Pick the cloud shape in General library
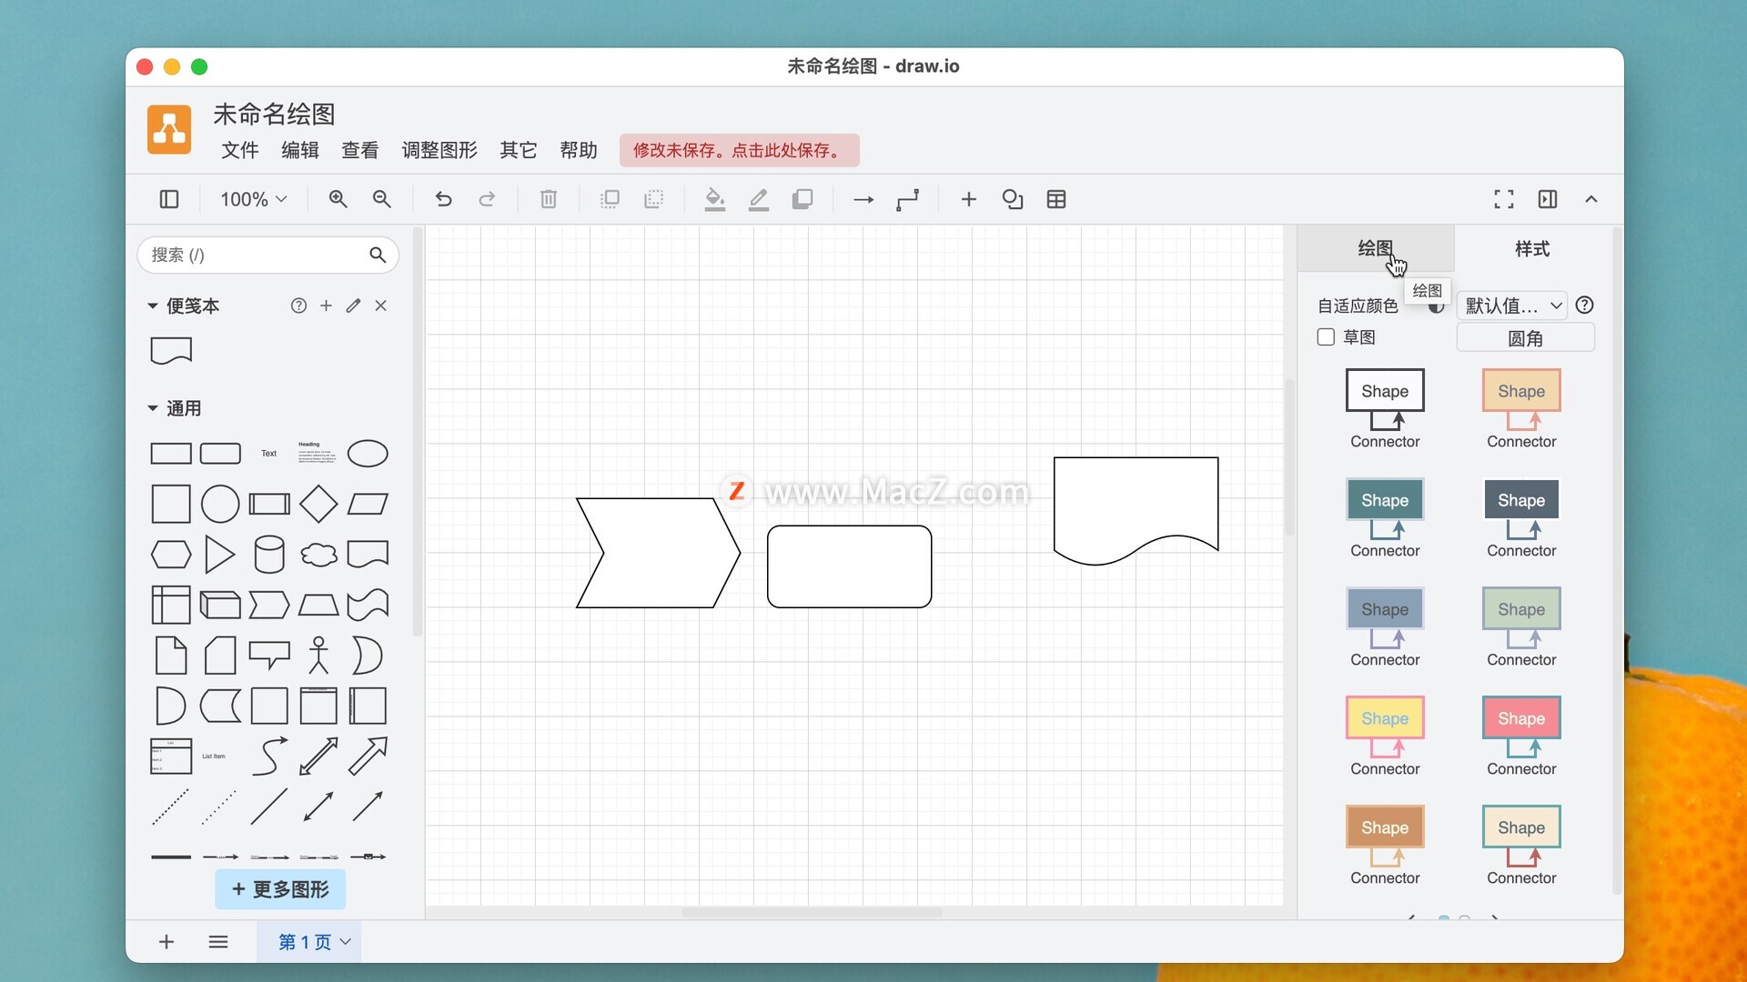The height and width of the screenshot is (982, 1747). click(318, 555)
